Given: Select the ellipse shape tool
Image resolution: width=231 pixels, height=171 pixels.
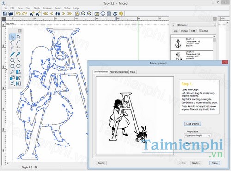Looking at the screenshot, I should pos(18,66).
